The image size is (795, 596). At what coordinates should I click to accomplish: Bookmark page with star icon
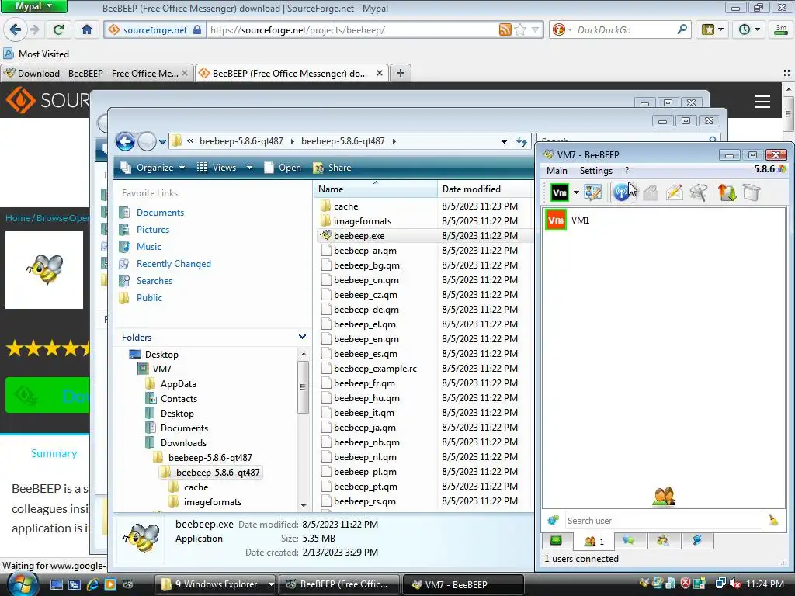click(520, 30)
